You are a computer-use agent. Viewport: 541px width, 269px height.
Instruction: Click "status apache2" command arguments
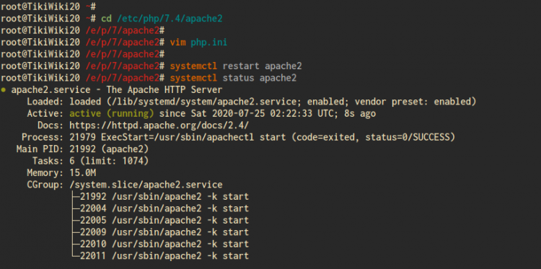point(260,78)
